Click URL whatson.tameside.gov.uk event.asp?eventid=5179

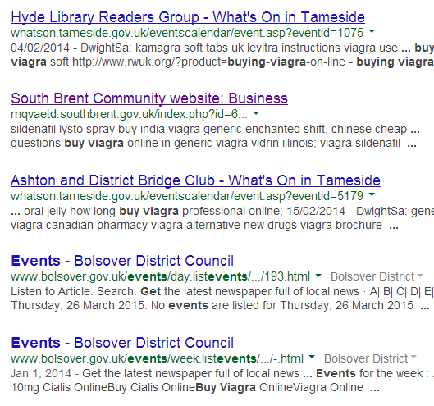click(x=187, y=196)
